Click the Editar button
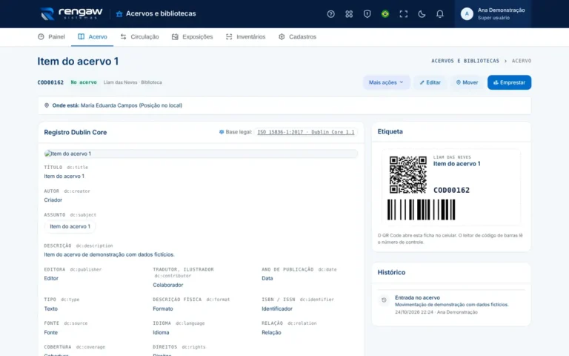 pos(430,82)
